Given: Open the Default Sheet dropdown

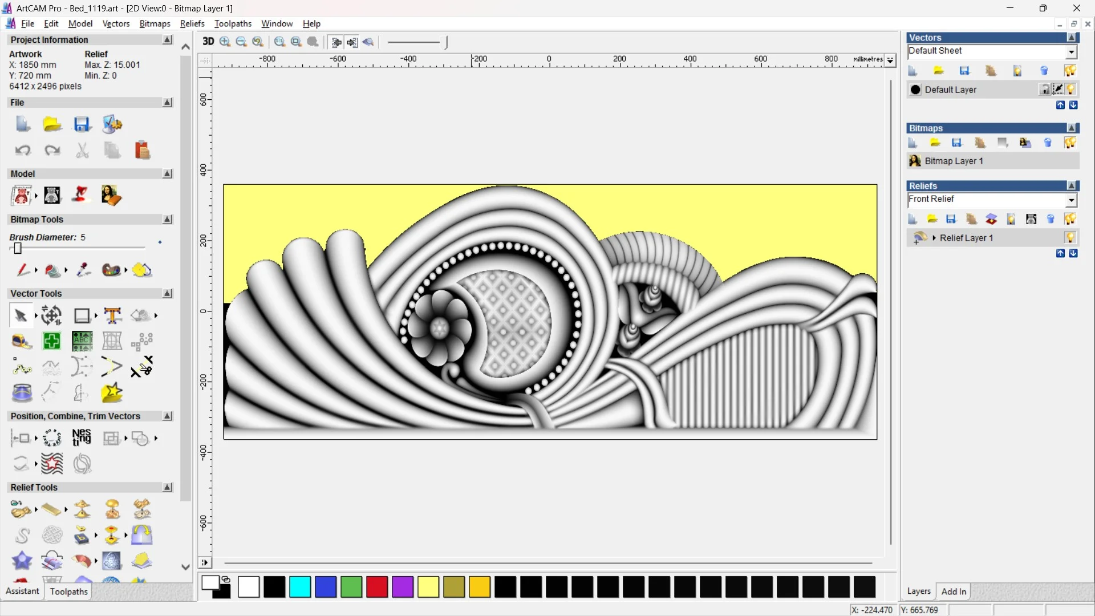Looking at the screenshot, I should (1071, 52).
